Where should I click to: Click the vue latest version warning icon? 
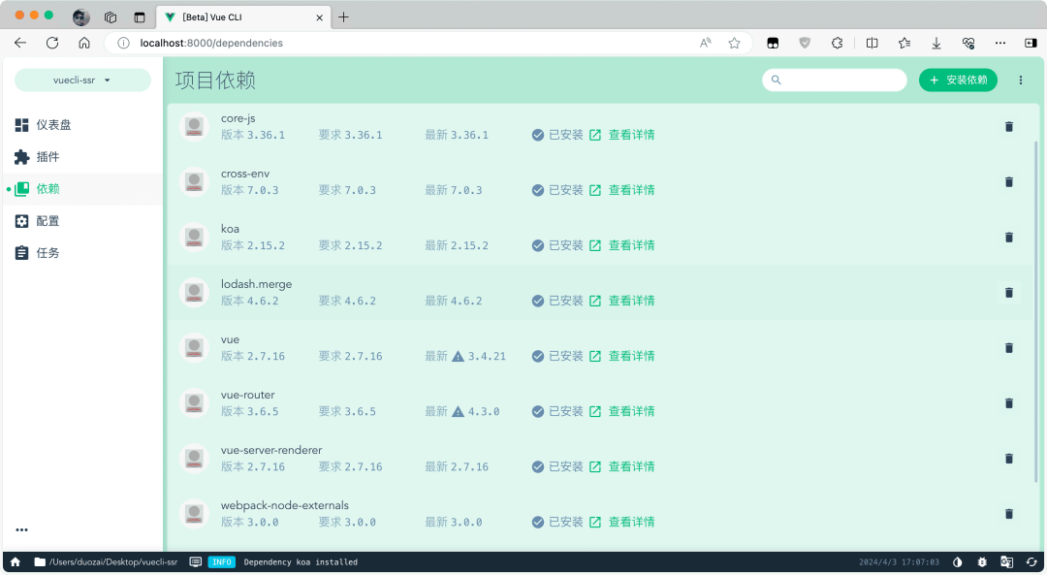(458, 357)
